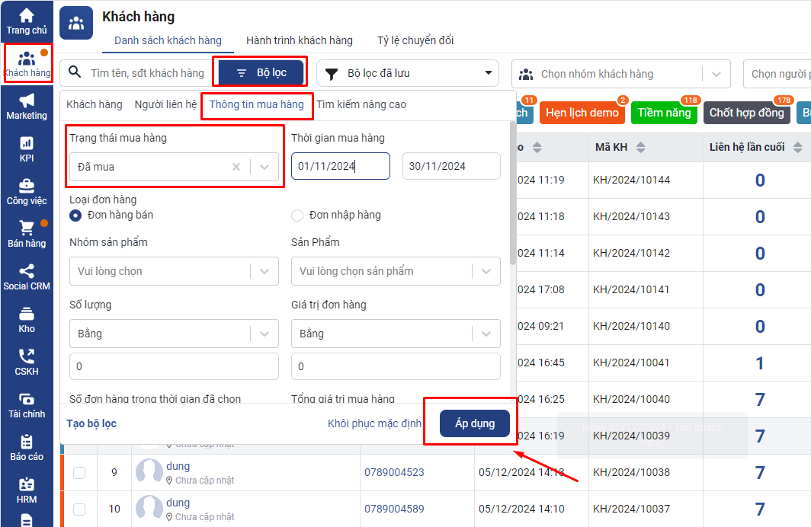Expand Nhóm sản phẩm dropdown
811x527 pixels.
pos(264,271)
